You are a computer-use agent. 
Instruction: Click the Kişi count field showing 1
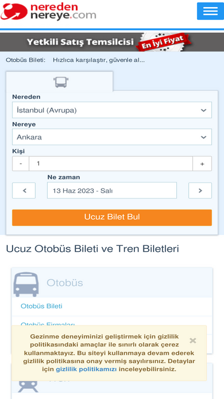click(x=111, y=164)
